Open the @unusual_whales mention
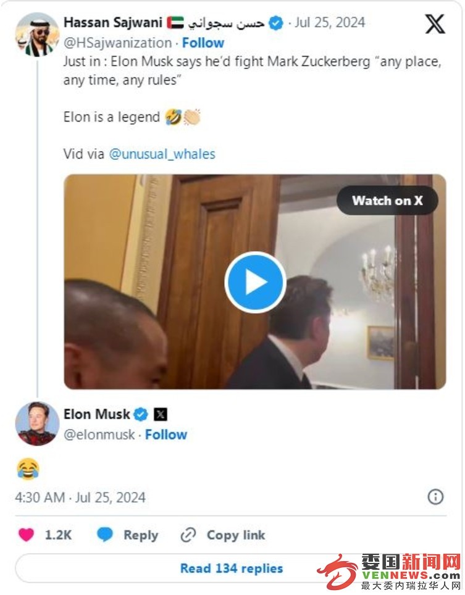Image resolution: width=465 pixels, height=595 pixels. (x=162, y=154)
